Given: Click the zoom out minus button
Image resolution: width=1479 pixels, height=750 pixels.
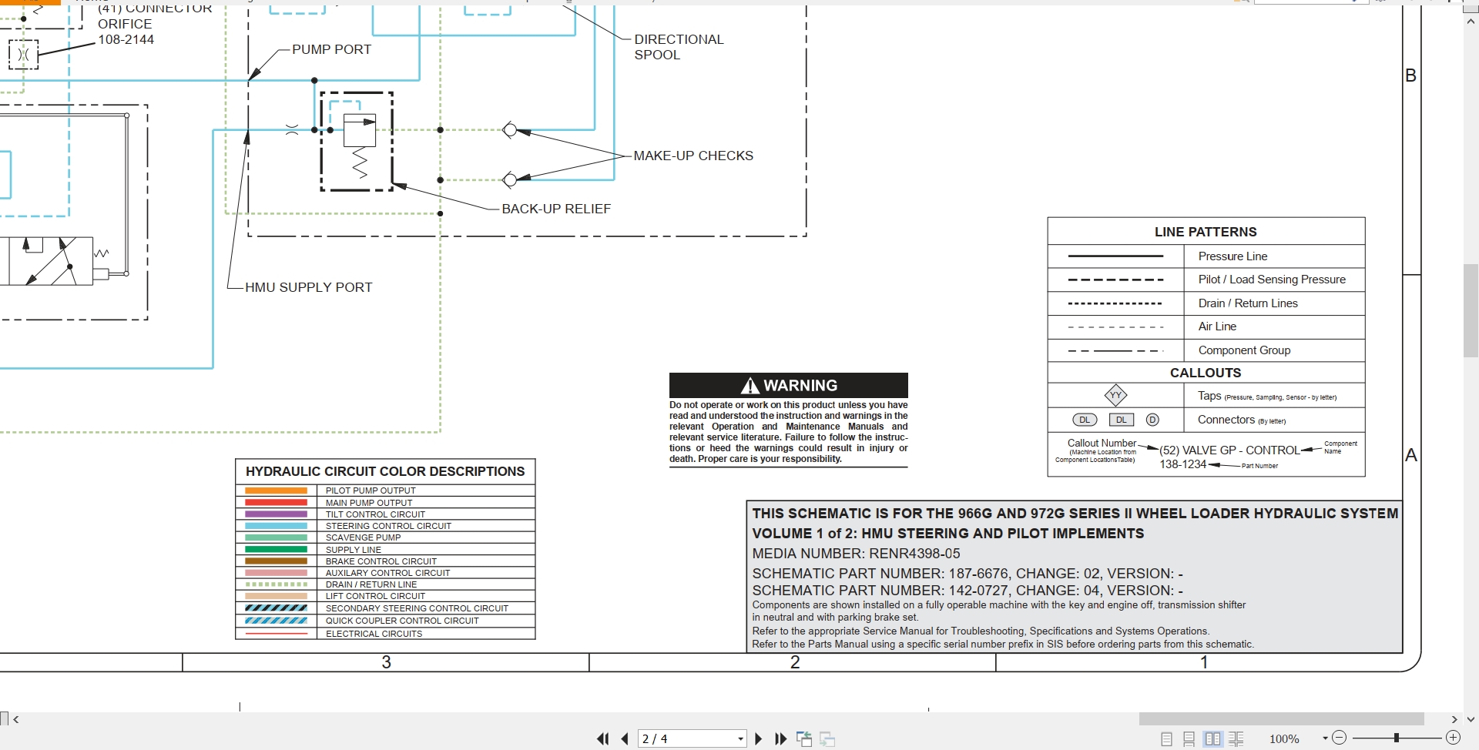Looking at the screenshot, I should 1339,738.
